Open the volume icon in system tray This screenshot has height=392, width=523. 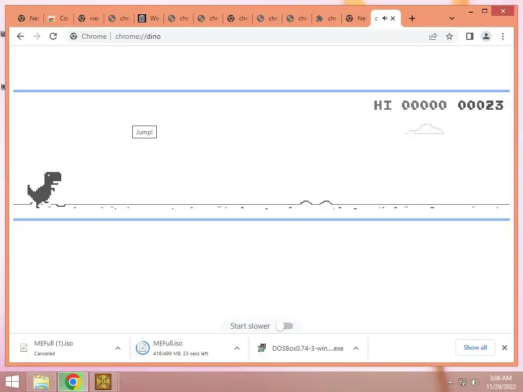pyautogui.click(x=475, y=382)
